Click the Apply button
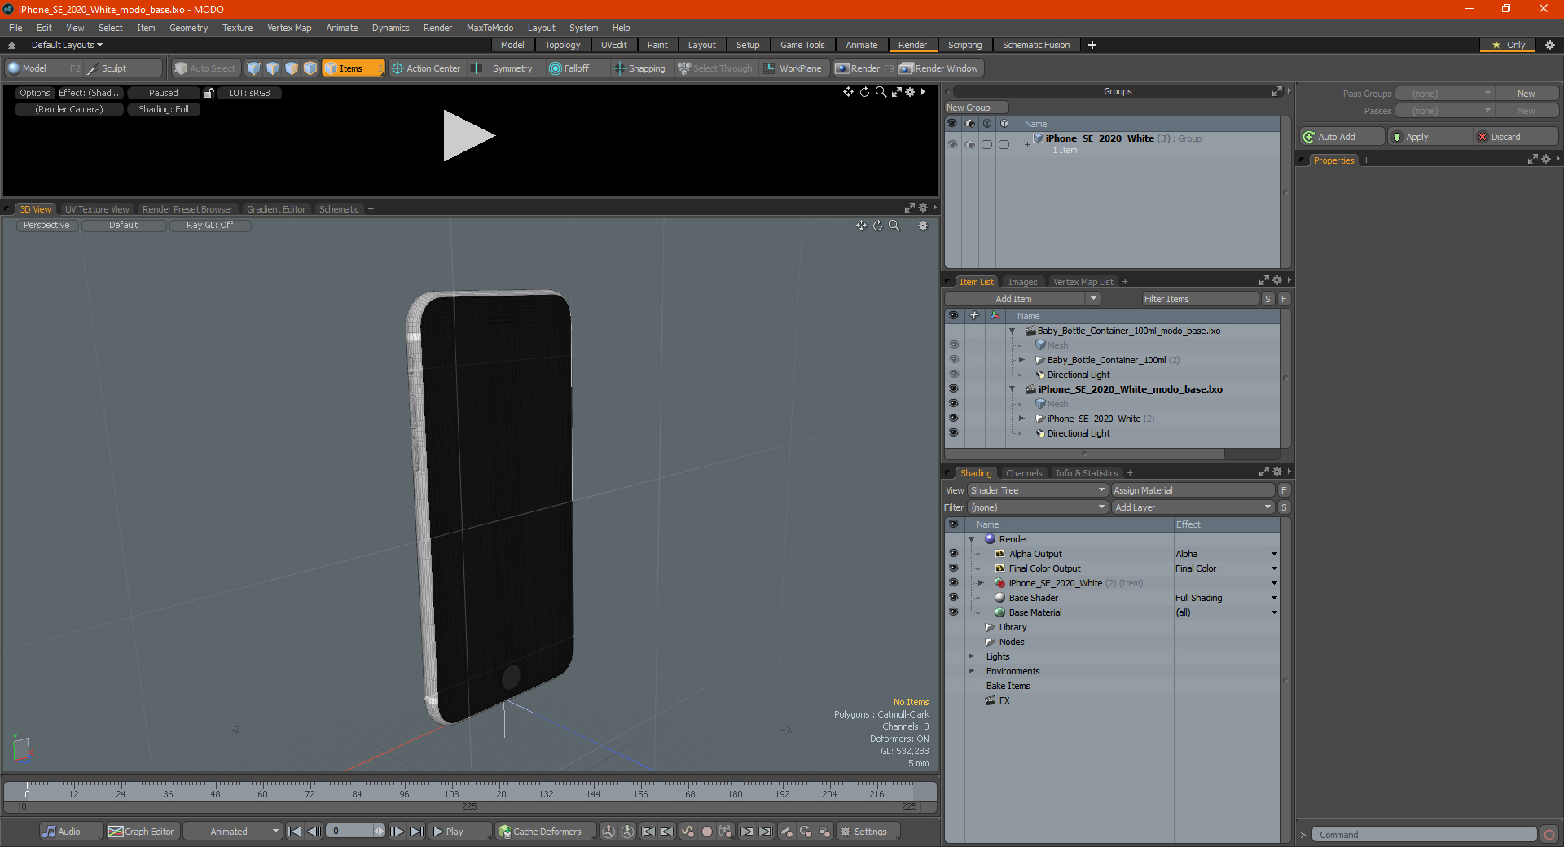This screenshot has height=847, width=1564. [x=1430, y=137]
